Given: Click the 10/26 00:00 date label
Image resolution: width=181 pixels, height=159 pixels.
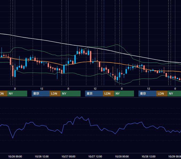Looking at the screenshot, I should click(x=15, y=156).
